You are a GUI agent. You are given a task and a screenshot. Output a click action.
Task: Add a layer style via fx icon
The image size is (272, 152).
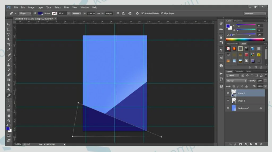point(235,144)
